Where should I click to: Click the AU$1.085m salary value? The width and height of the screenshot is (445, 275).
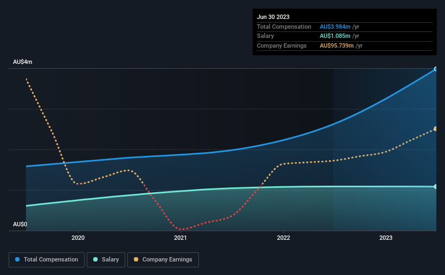tap(335, 36)
